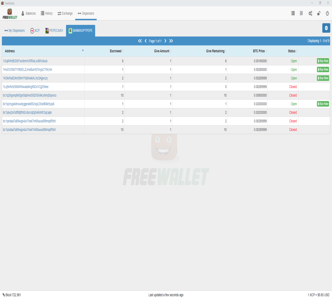Select the XCP dispensers sub-tab
This screenshot has height=299, width=332.
pyautogui.click(x=35, y=30)
